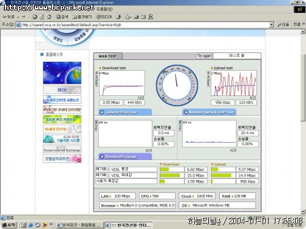
Task: Launch Windows Media Player from quick launch
Action: point(45,225)
